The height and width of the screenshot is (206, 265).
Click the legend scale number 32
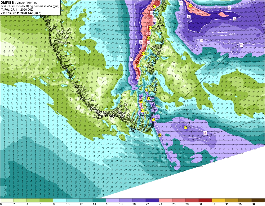[x=213, y=204]
